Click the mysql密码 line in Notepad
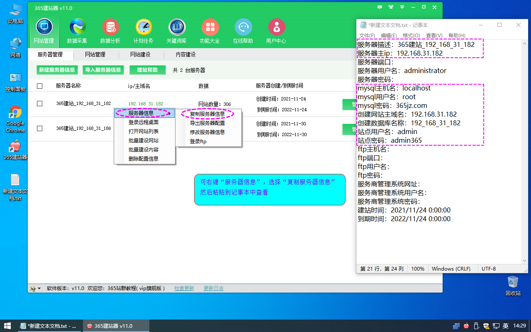Viewport: 531px width, 332px height. coord(392,105)
